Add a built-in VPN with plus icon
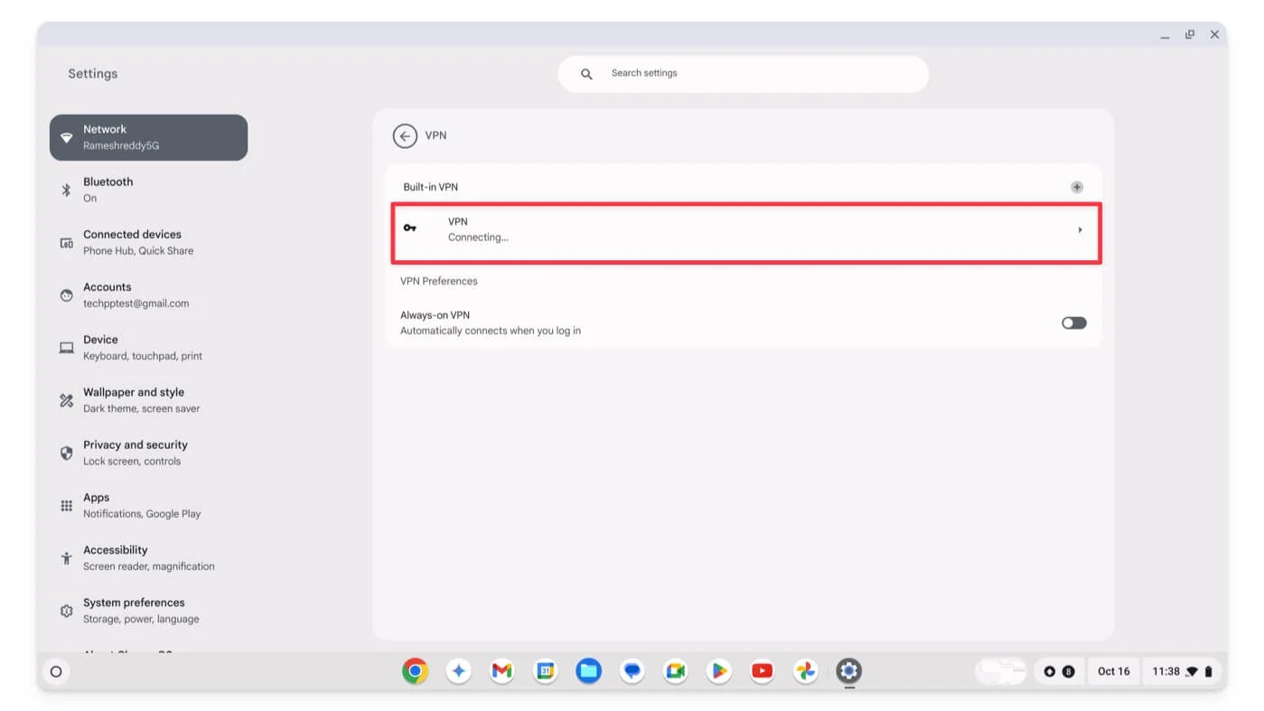The image size is (1264, 711). point(1076,187)
